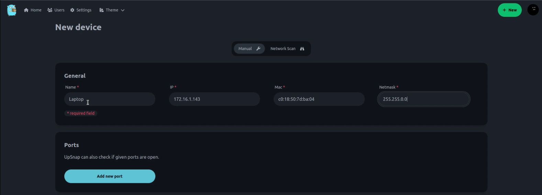Viewport: 542px width, 195px height.
Task: Open the Users page
Action: pos(56,10)
